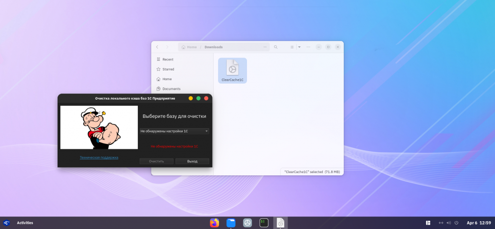The height and width of the screenshot is (229, 495).
Task: Launch Firefox from the dock
Action: coord(214,223)
